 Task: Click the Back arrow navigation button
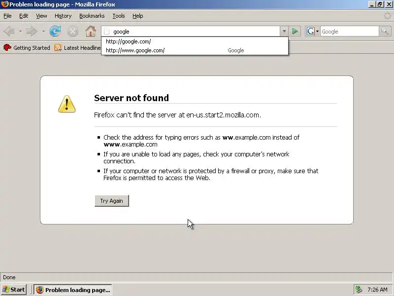(x=9, y=31)
